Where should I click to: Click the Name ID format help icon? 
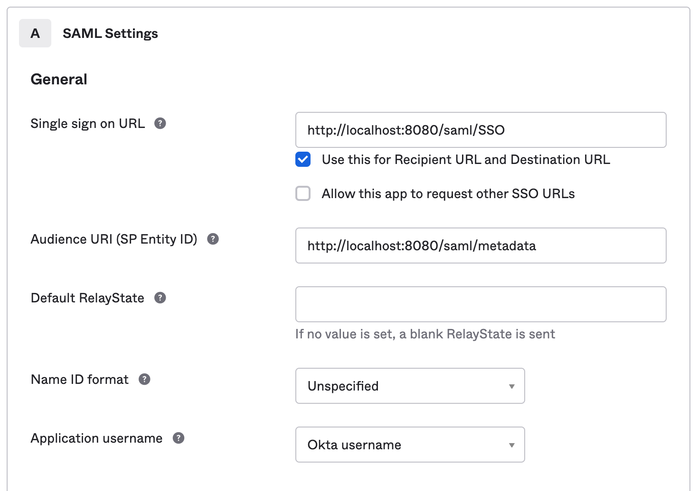[144, 379]
